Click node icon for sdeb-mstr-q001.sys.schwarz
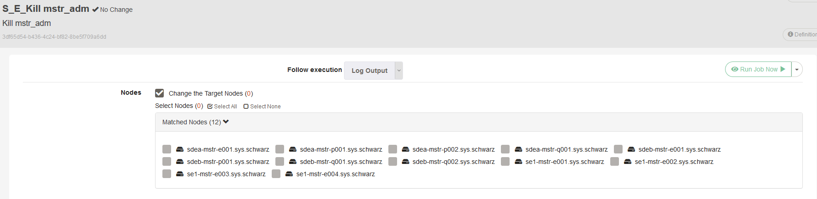Screen dimensions: 817x199 [x=293, y=162]
